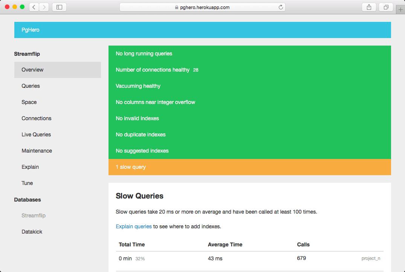
Task: Show all tabs with the tab overview icon
Action: [x=386, y=7]
